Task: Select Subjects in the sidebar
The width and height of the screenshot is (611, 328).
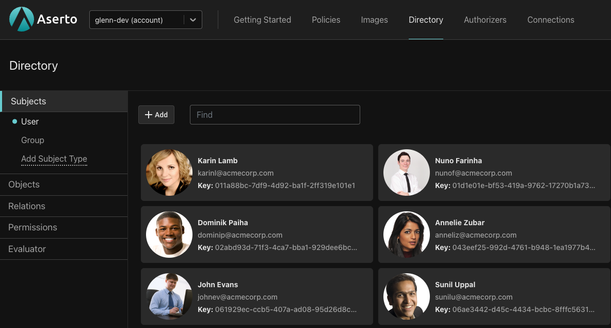Action: 64,101
